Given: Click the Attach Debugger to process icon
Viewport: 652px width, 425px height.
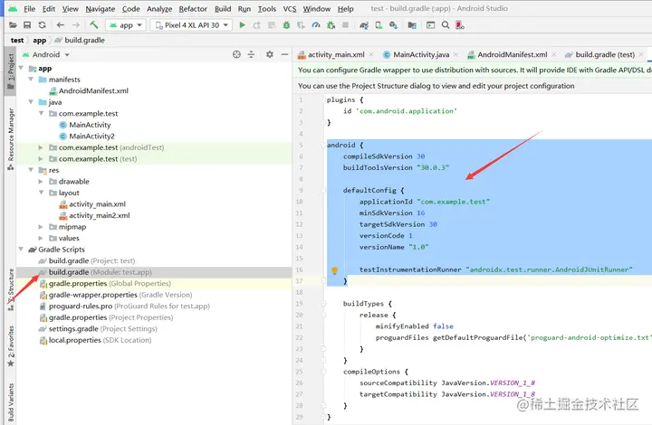Looking at the screenshot, I should [331, 25].
